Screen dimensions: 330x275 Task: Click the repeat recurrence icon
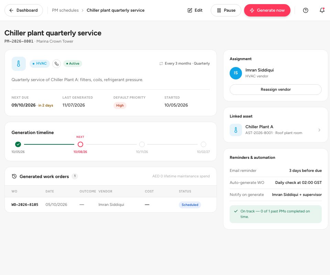[161, 64]
